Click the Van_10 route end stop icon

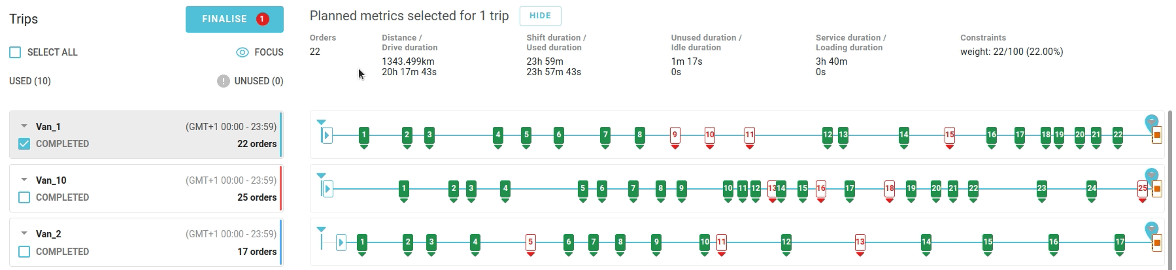(x=1157, y=189)
